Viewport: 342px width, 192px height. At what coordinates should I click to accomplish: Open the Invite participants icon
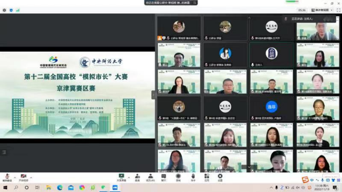coord(137,176)
